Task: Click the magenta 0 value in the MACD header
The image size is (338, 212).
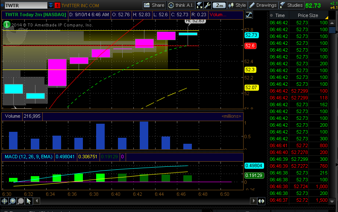Action: point(123,157)
